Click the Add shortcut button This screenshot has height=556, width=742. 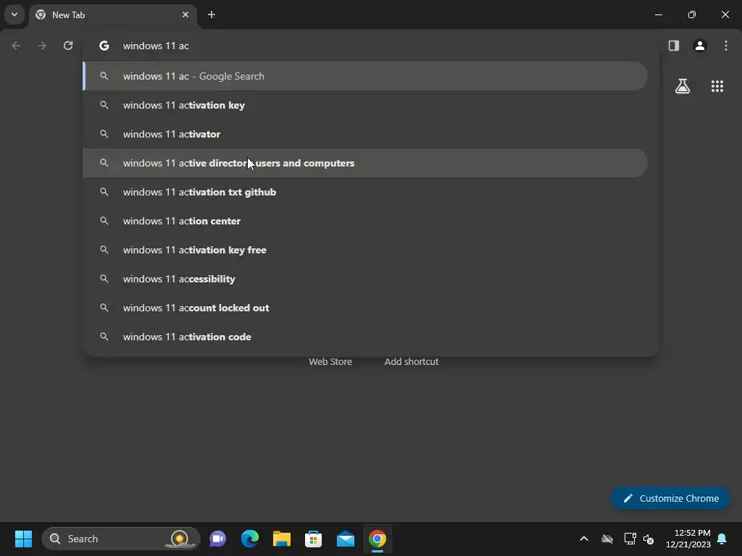(412, 362)
